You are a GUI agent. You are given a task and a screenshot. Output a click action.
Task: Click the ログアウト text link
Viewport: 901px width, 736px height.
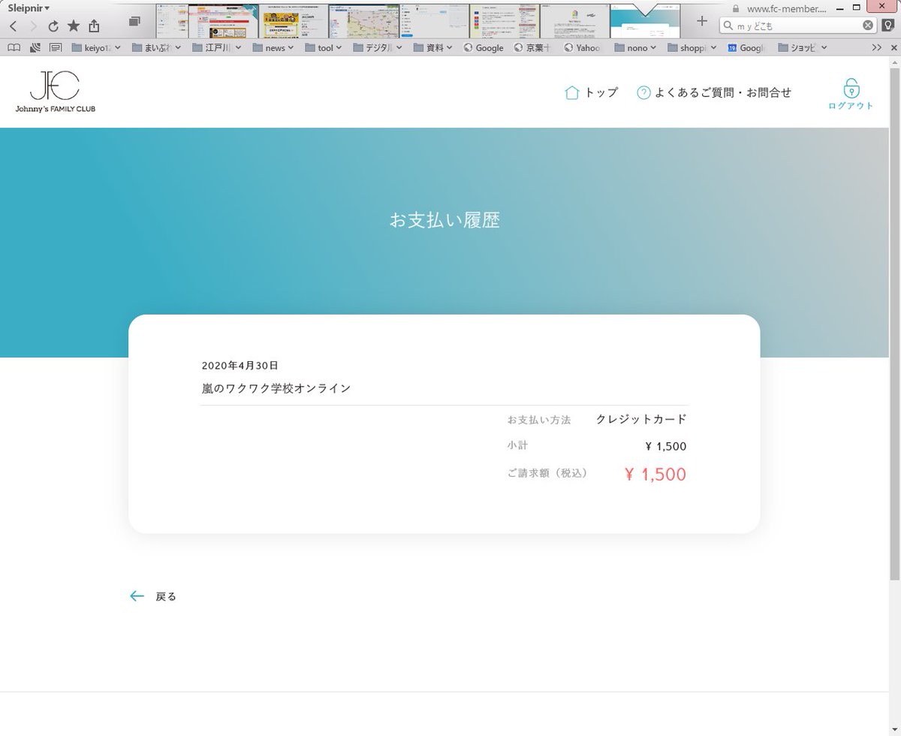point(851,106)
